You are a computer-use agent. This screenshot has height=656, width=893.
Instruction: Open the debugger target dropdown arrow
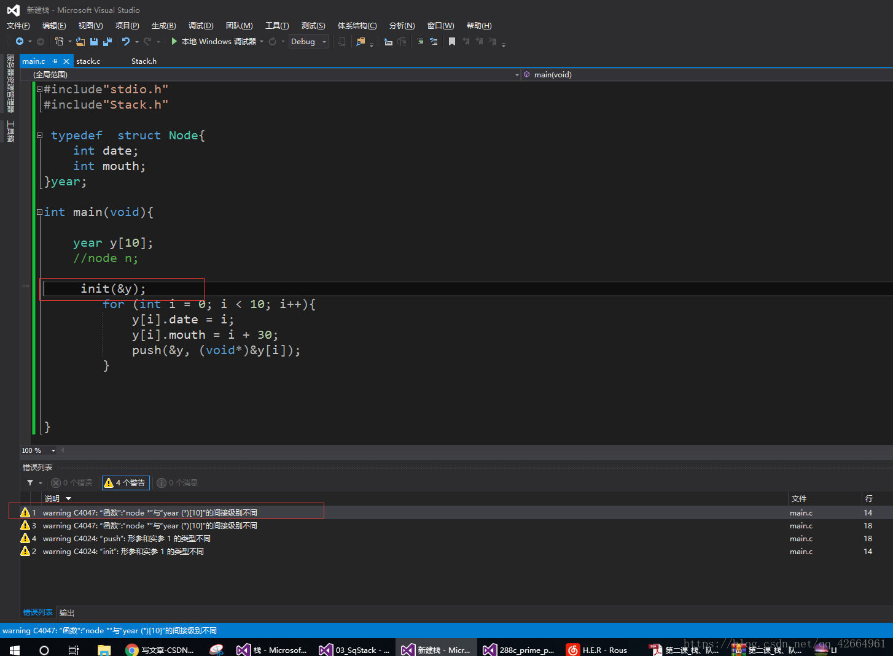coord(262,42)
